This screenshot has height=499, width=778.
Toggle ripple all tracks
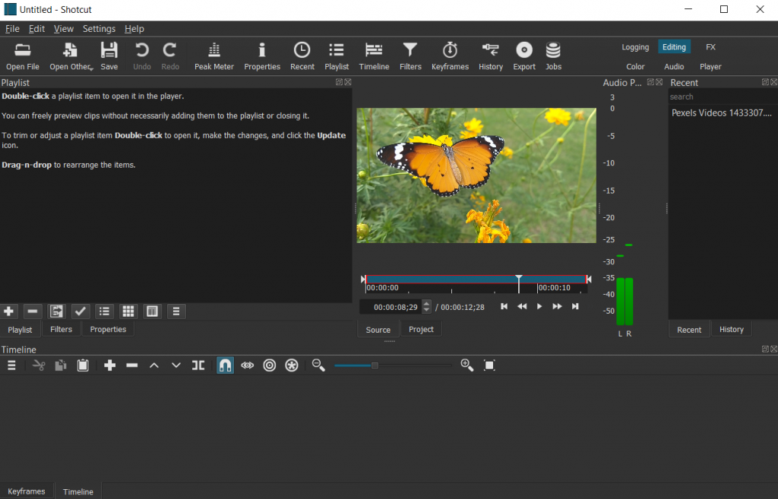click(x=292, y=365)
